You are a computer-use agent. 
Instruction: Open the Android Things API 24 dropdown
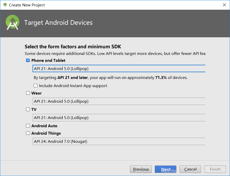(119, 141)
